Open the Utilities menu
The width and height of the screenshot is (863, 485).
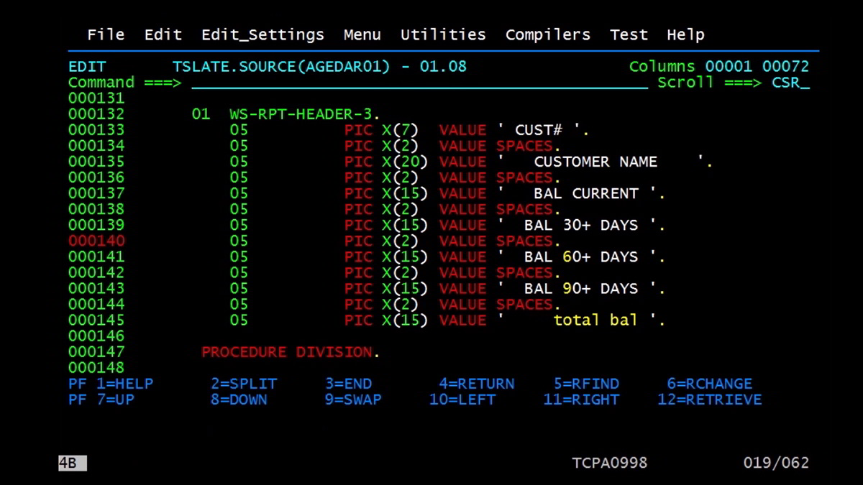(x=442, y=34)
